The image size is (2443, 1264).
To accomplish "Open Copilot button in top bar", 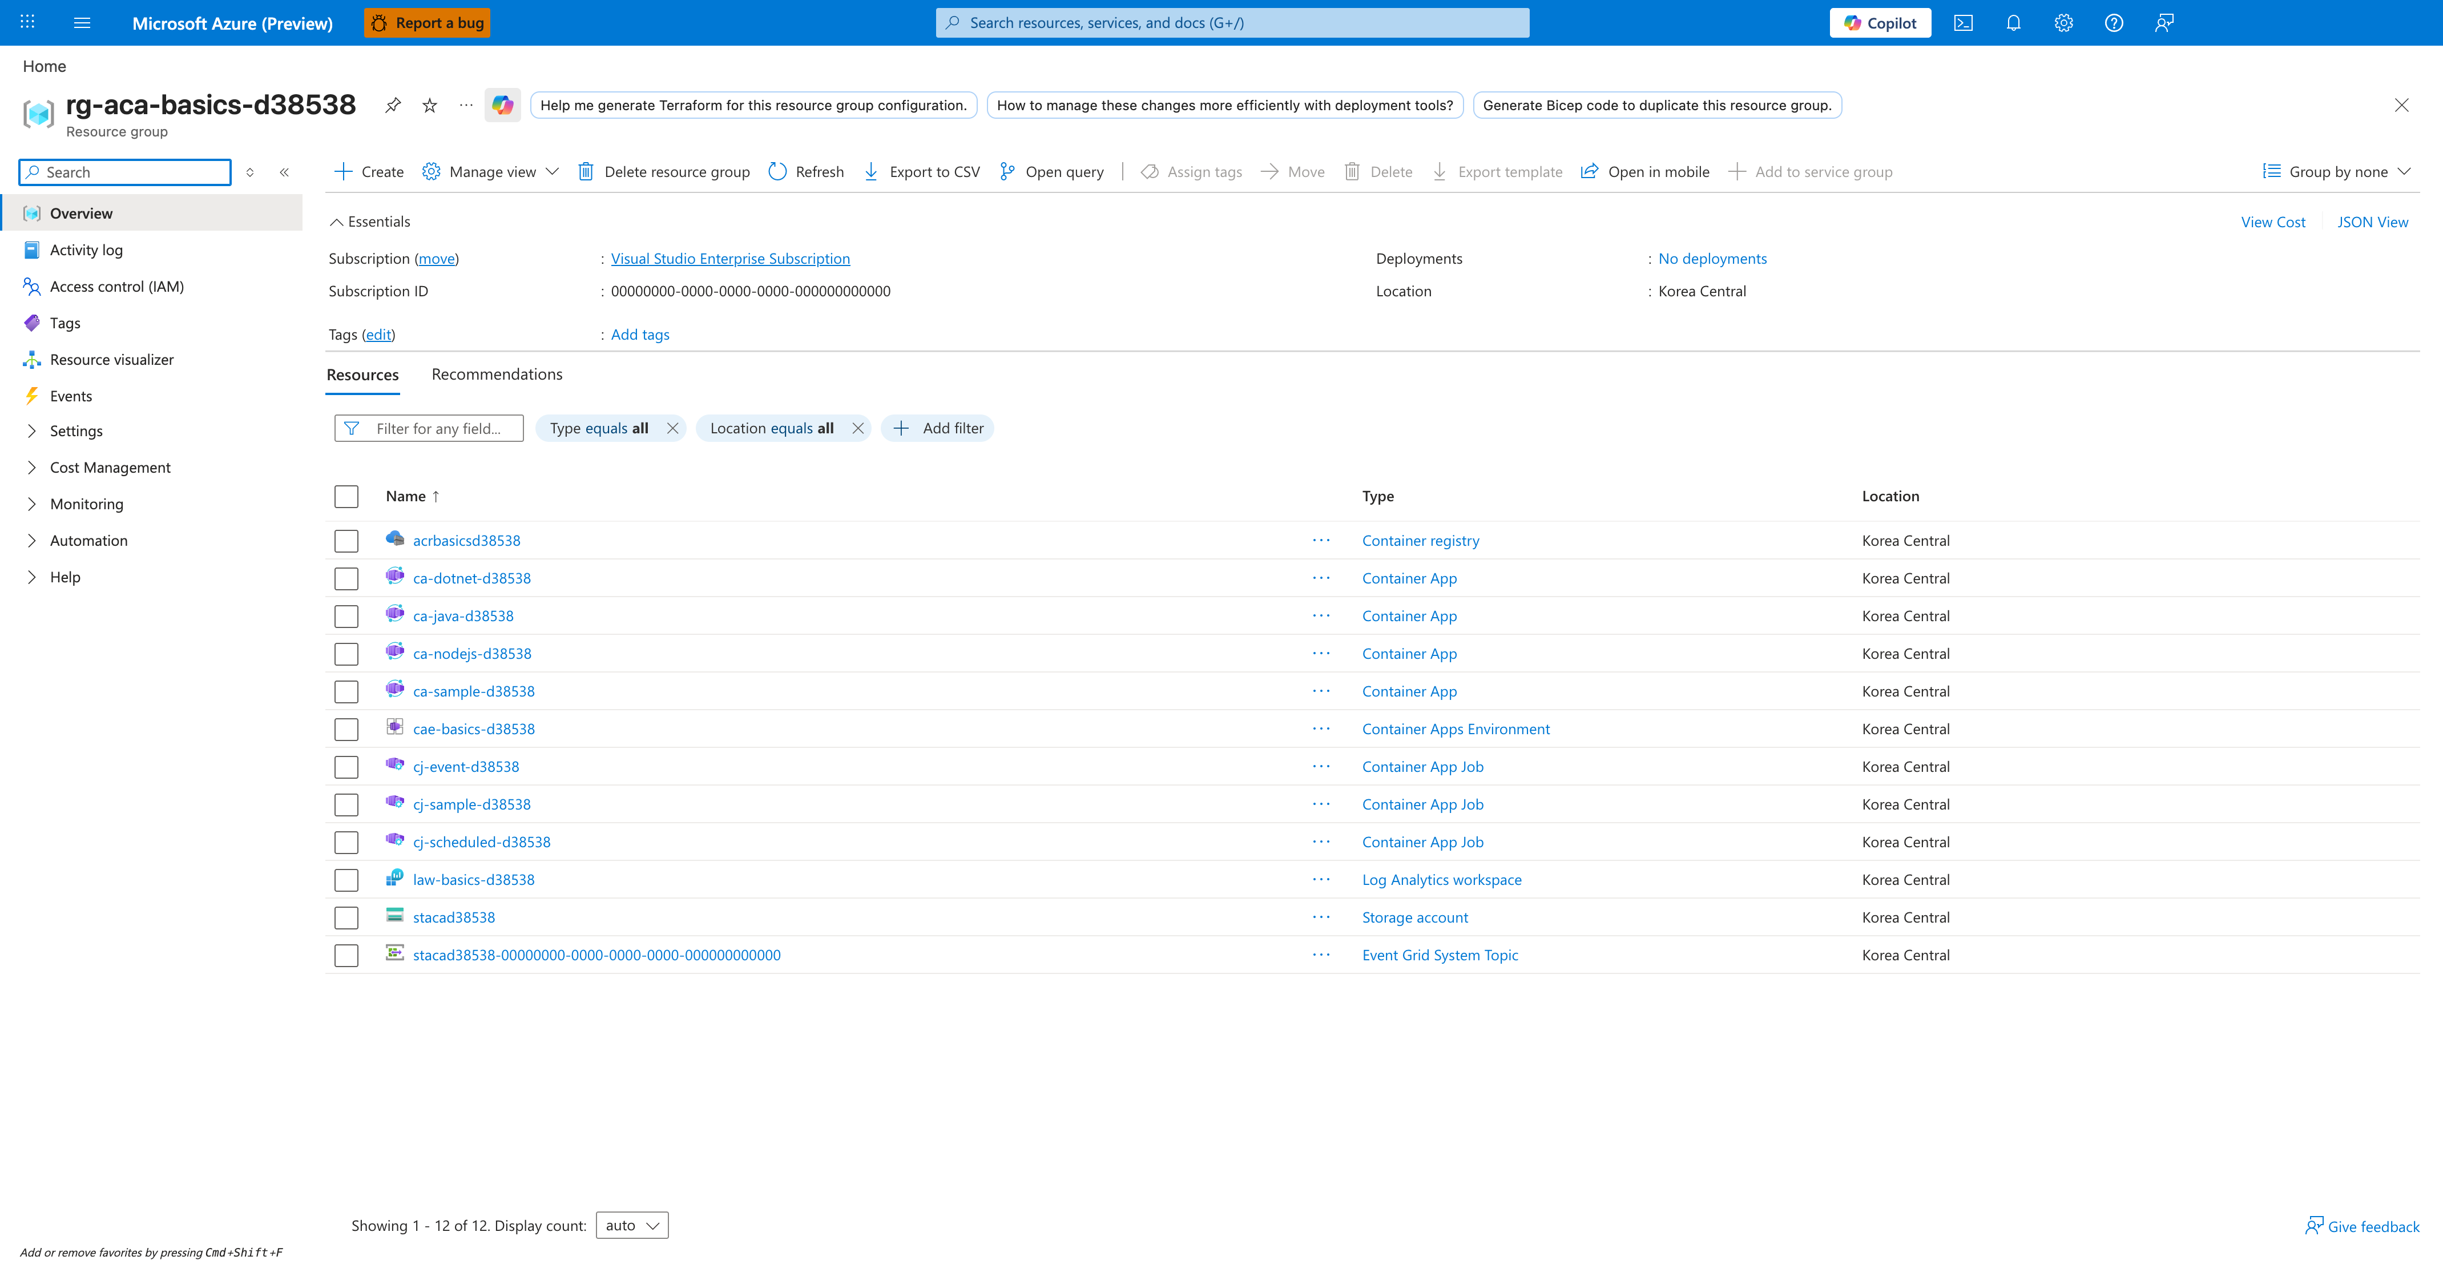I will click(x=1880, y=23).
